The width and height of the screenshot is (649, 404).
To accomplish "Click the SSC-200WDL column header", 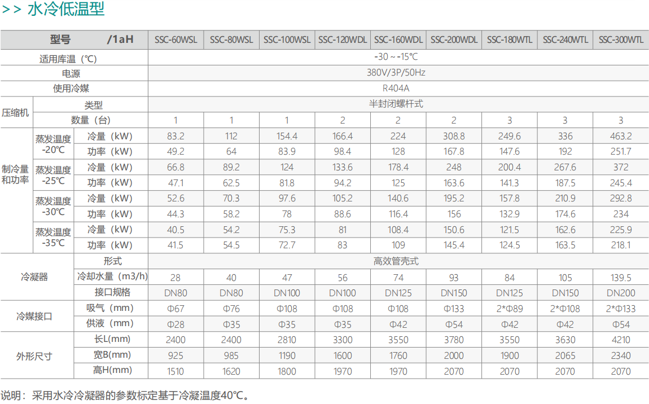I will (454, 40).
